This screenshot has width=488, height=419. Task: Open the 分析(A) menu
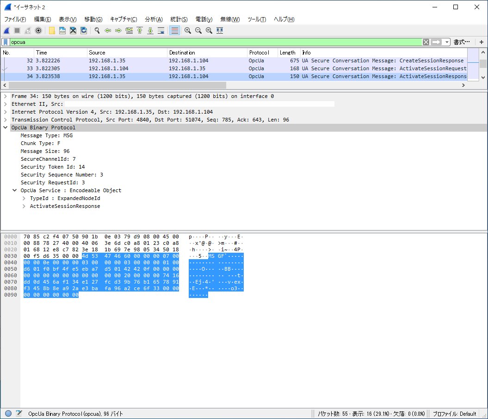click(x=154, y=19)
